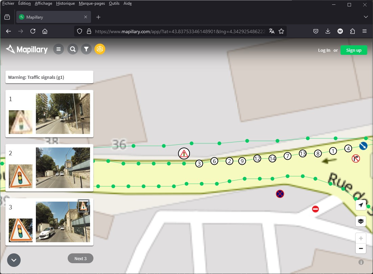Open the browser extensions puzzle icon
Image resolution: width=373 pixels, height=274 pixels.
tap(352, 31)
